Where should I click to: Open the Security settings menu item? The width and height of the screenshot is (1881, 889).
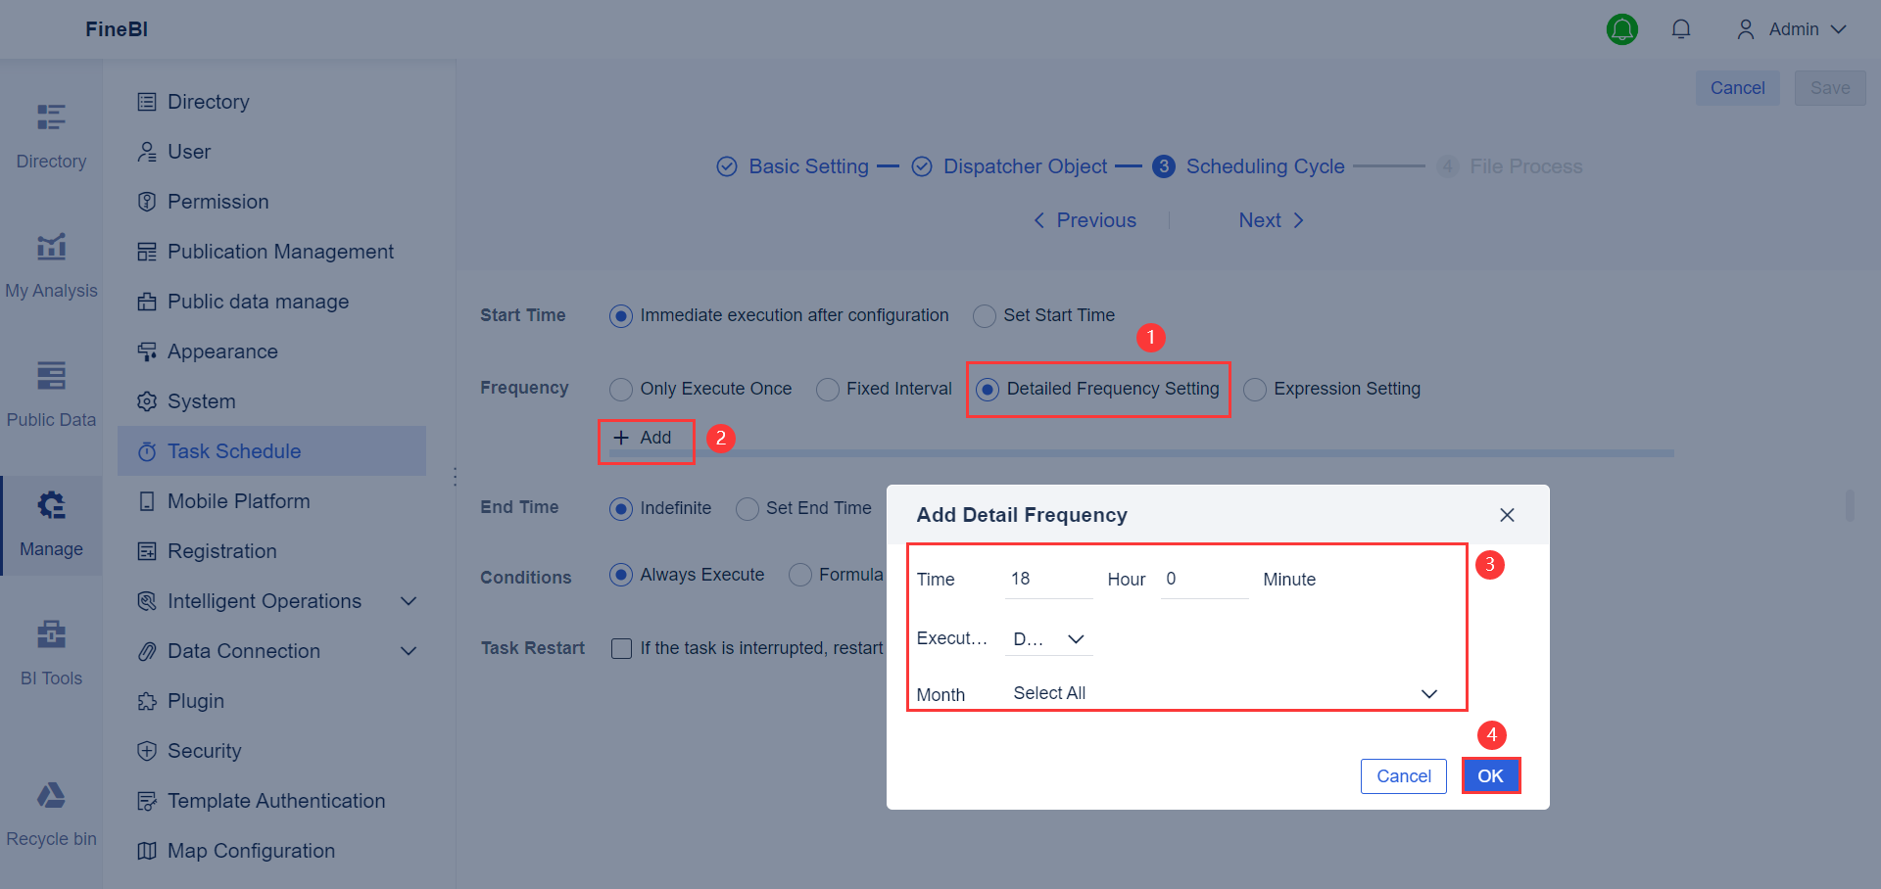(x=204, y=751)
